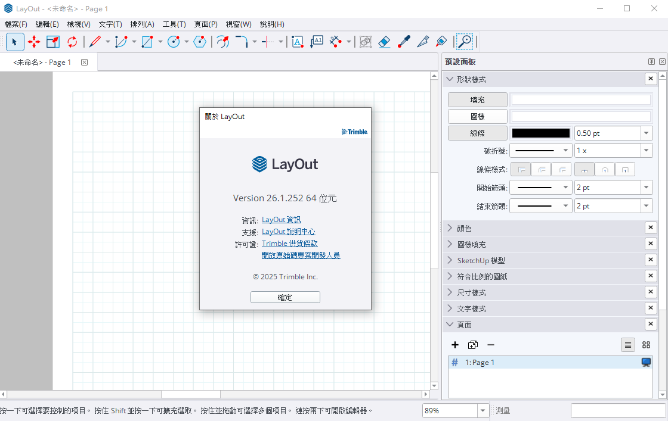Select the <未命名> - Page 1 document tab

[x=48, y=63]
